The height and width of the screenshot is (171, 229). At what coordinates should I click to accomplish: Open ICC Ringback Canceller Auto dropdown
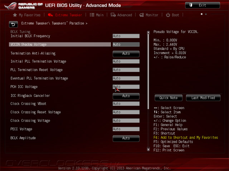[x=126, y=96]
